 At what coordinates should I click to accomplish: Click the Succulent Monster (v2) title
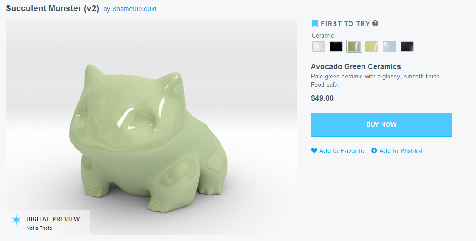(x=52, y=8)
